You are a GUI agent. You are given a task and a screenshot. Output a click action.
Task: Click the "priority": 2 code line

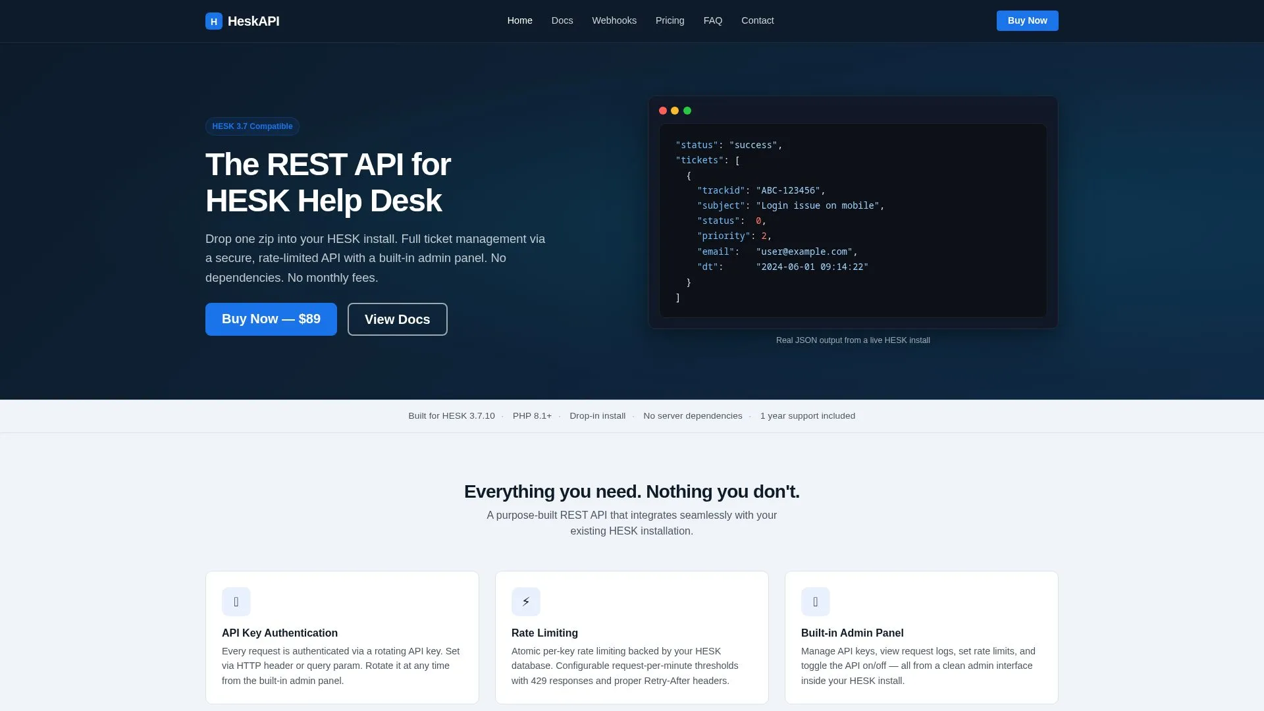[734, 236]
